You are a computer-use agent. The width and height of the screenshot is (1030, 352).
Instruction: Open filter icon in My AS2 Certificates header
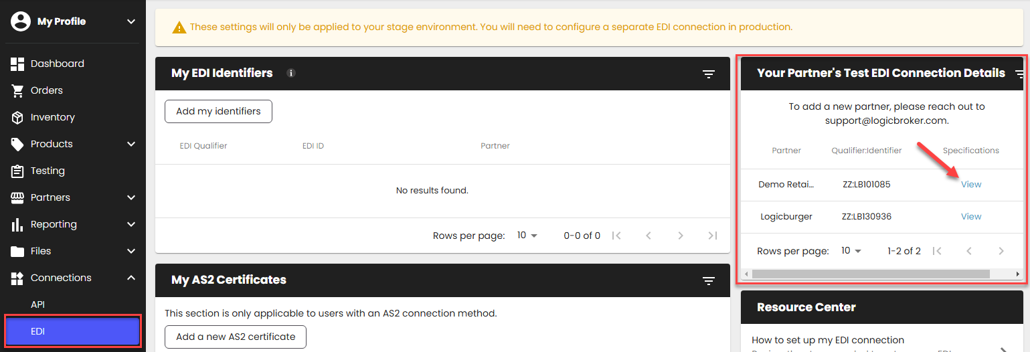tap(709, 280)
